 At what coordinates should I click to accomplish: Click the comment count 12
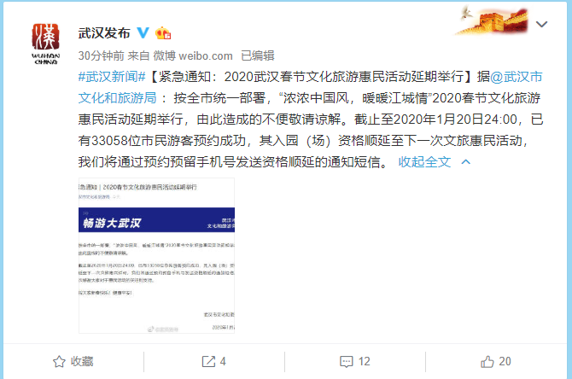(364, 361)
